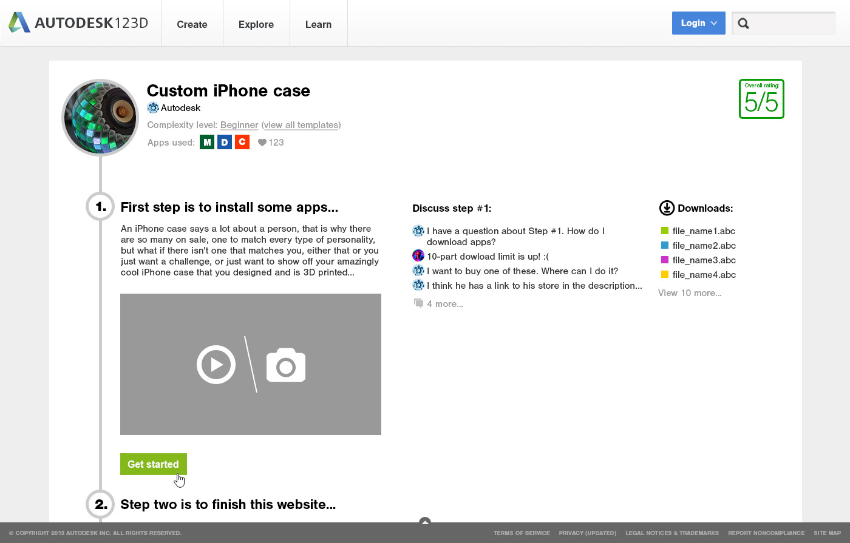Screen dimensions: 850x543
Task: Open the Autodesk author profile link
Action: (x=180, y=108)
